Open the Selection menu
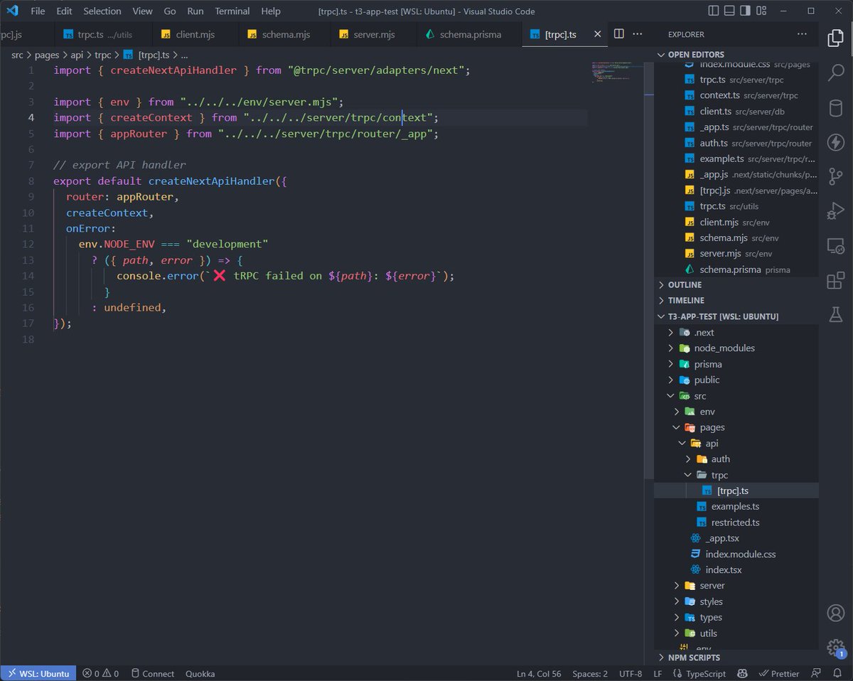Screen dimensions: 853x681 click(x=102, y=11)
